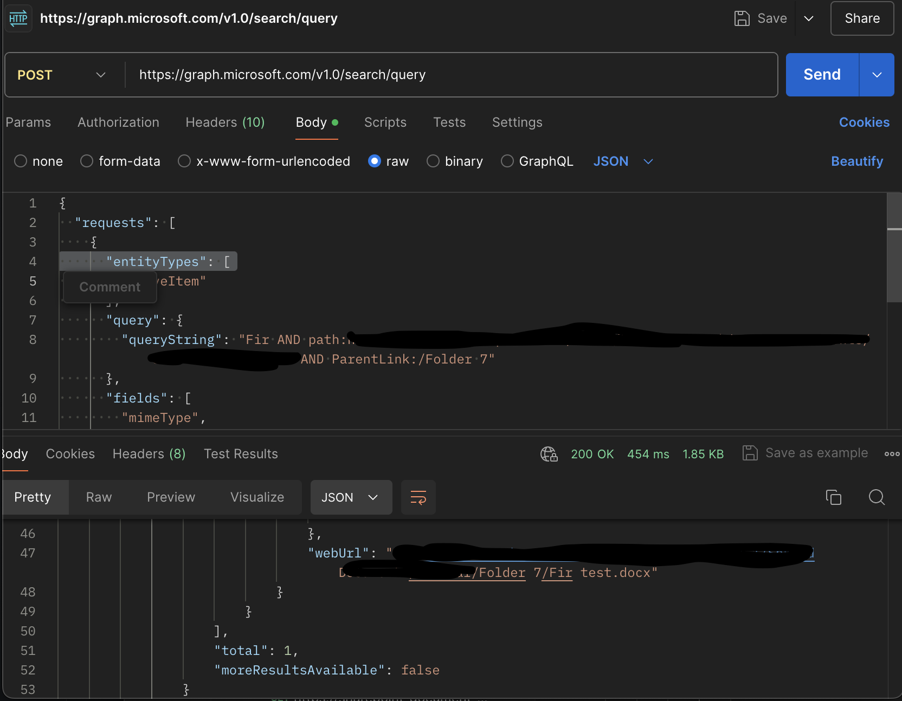Select the Visualize response view
The image size is (902, 701).
257,497
